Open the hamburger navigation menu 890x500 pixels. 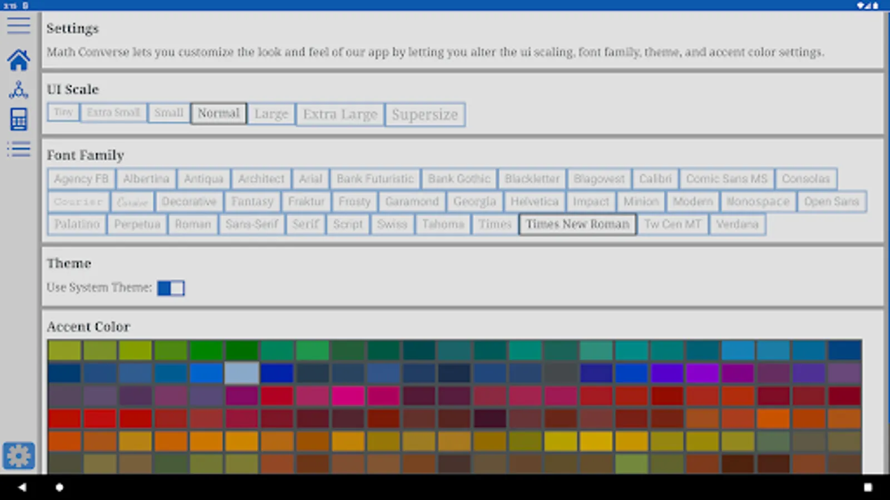(x=18, y=25)
